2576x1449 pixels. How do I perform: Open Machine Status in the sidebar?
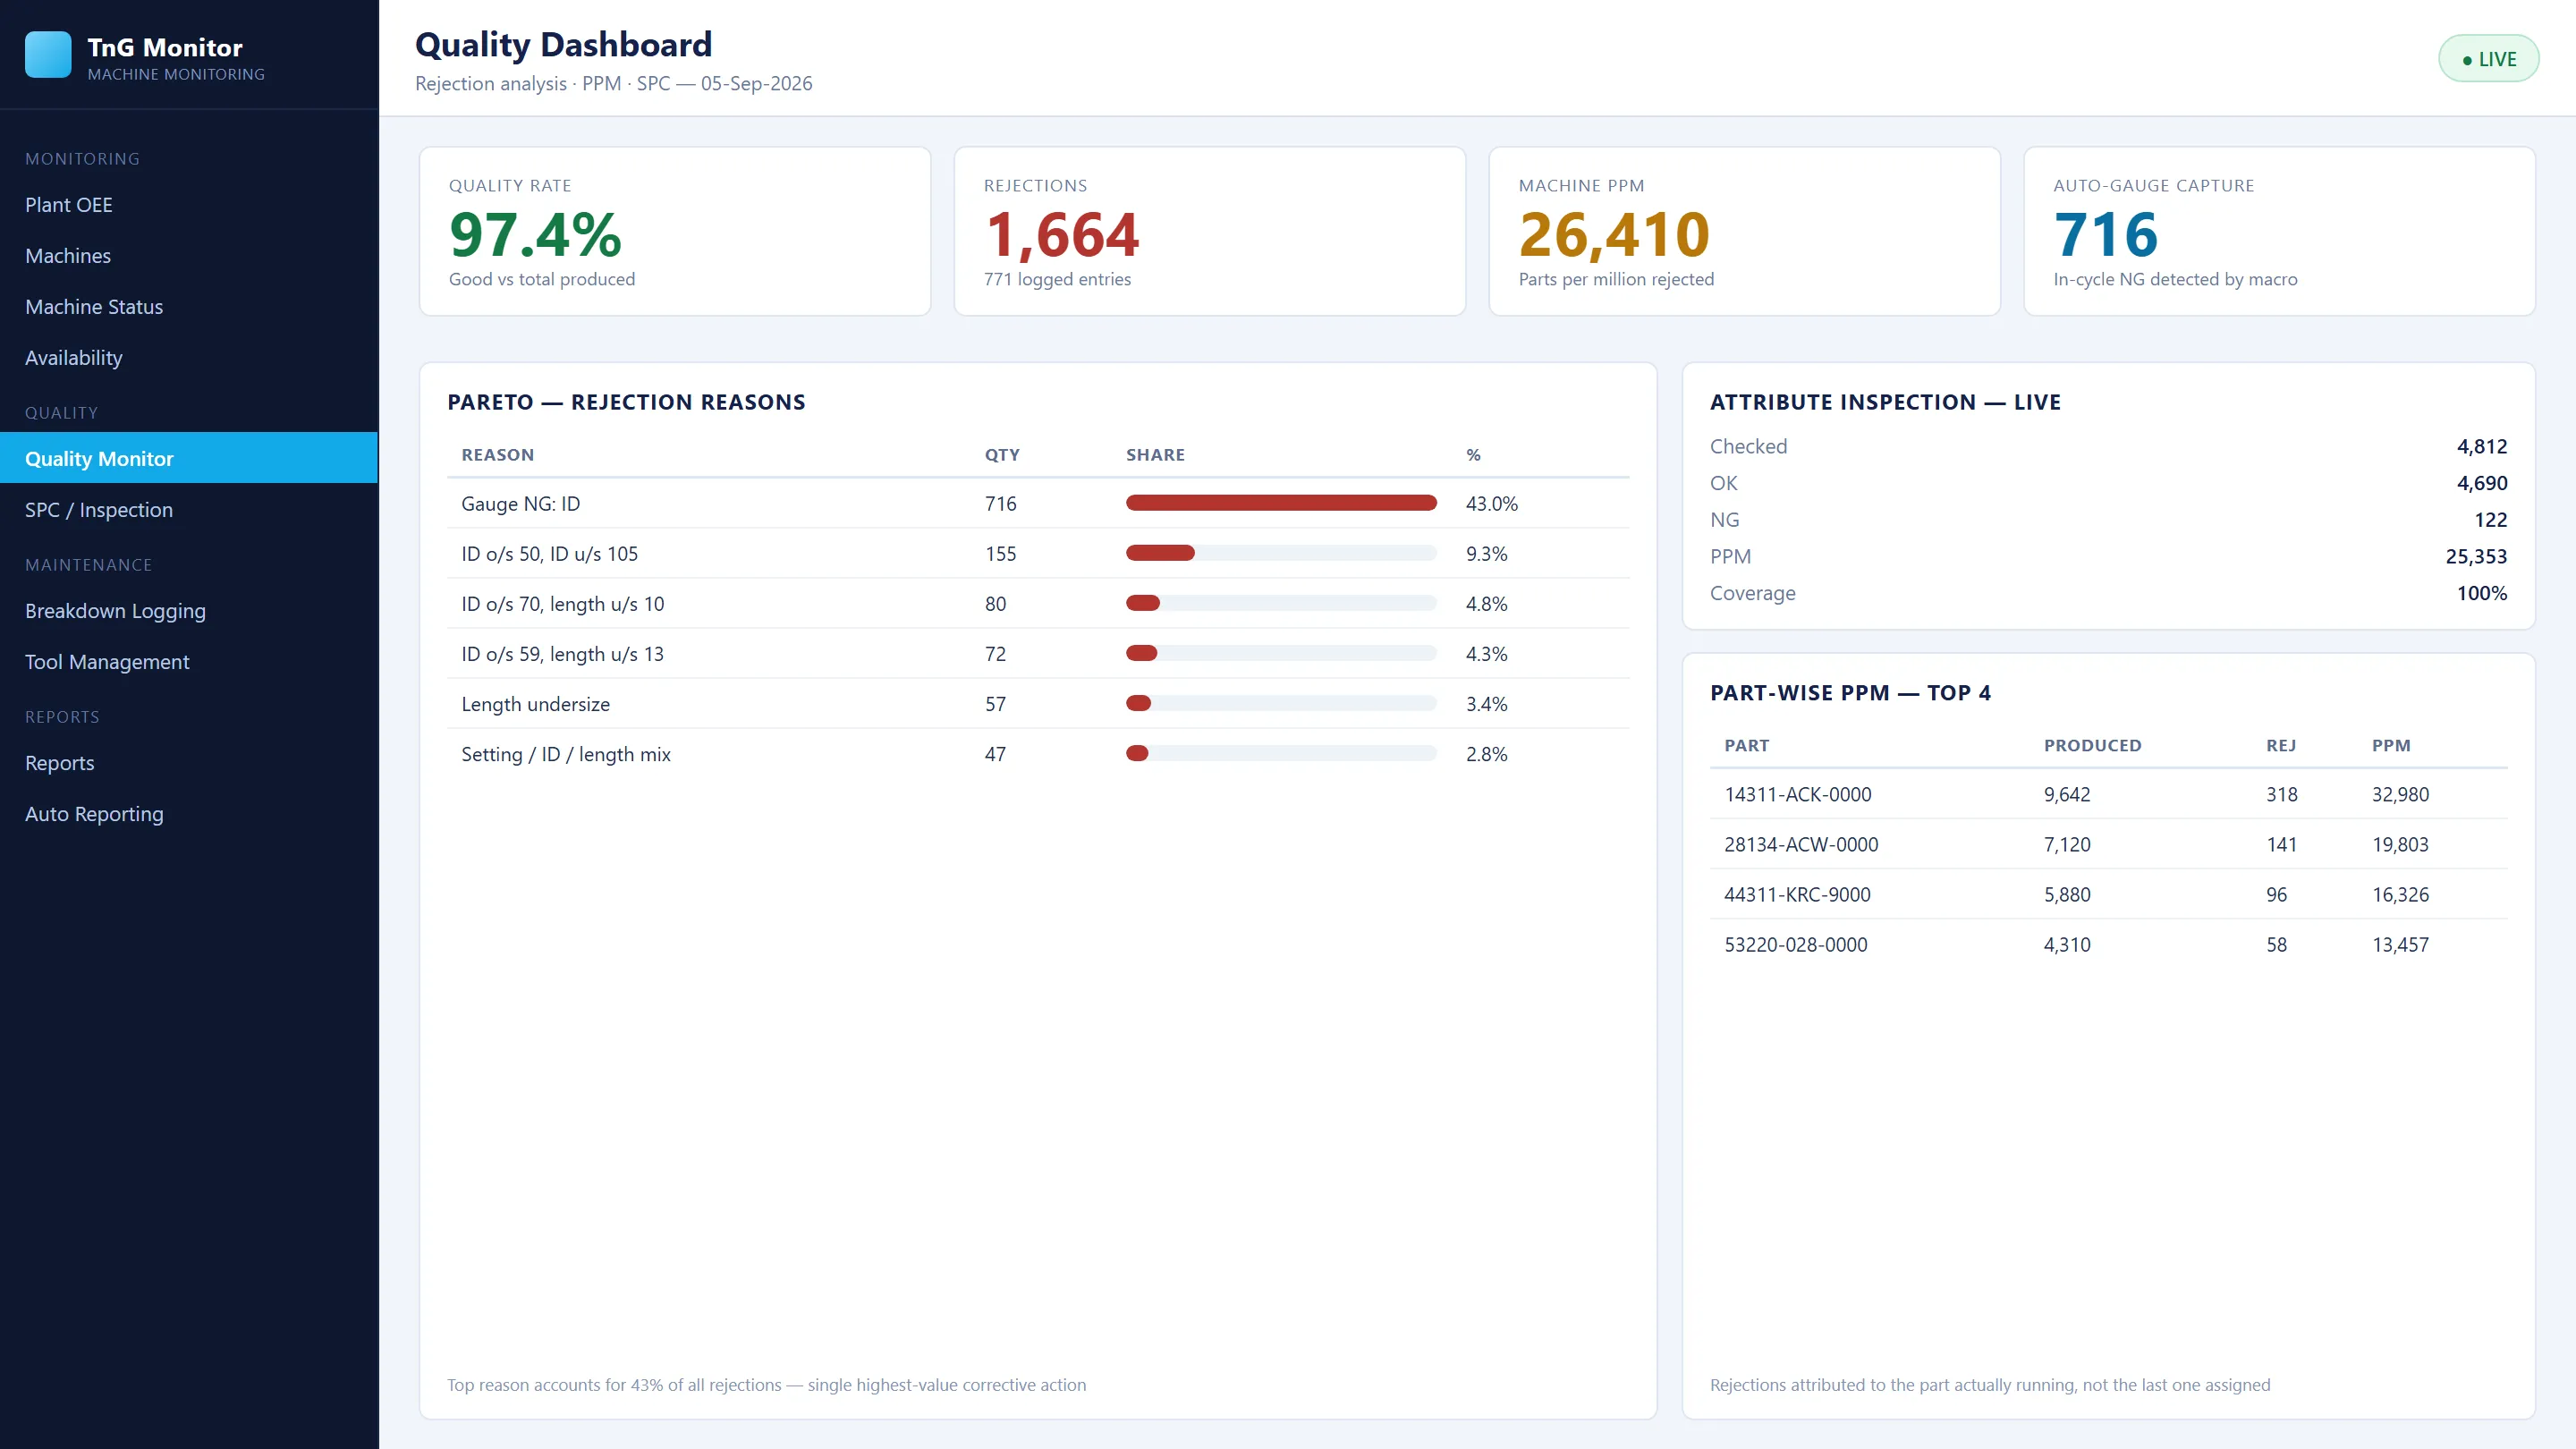(189, 307)
